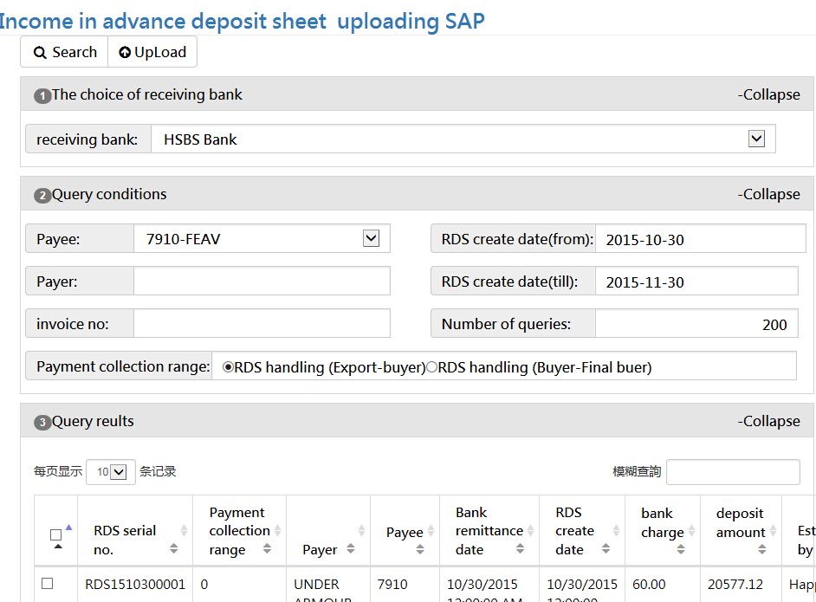This screenshot has height=602, width=816.
Task: Open the records-per-page dropdown
Action: pos(119,472)
